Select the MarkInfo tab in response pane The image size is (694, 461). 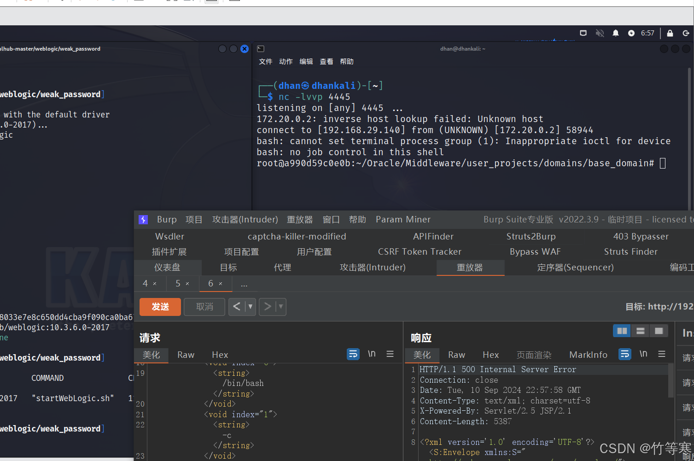[x=589, y=355]
